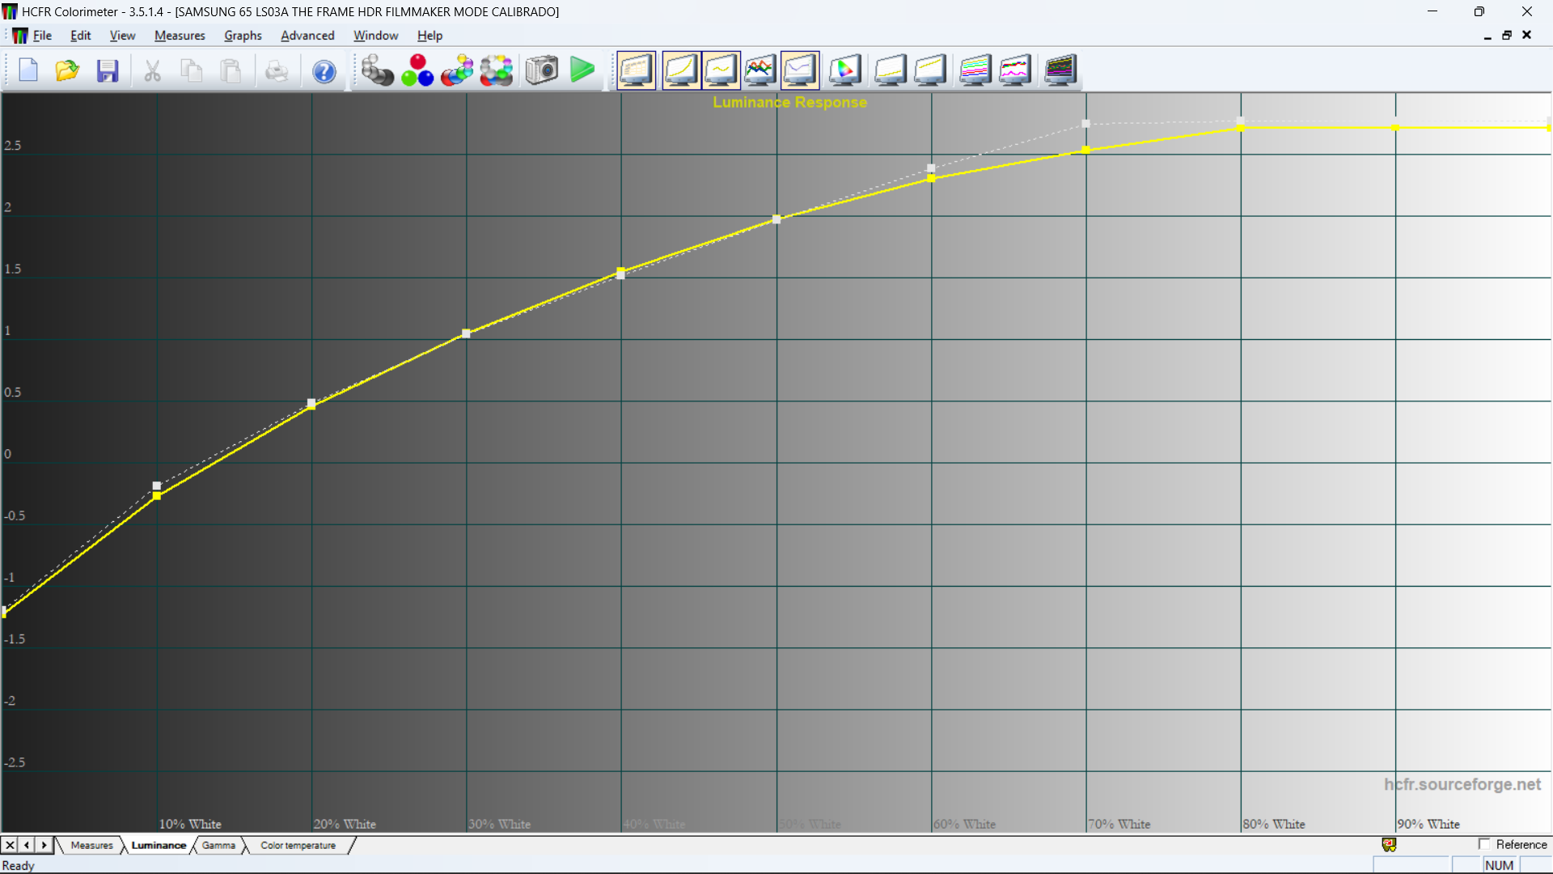Open the Advanced menu
The image size is (1553, 874).
pyautogui.click(x=307, y=36)
